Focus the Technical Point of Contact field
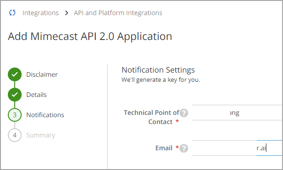 [x=237, y=113]
